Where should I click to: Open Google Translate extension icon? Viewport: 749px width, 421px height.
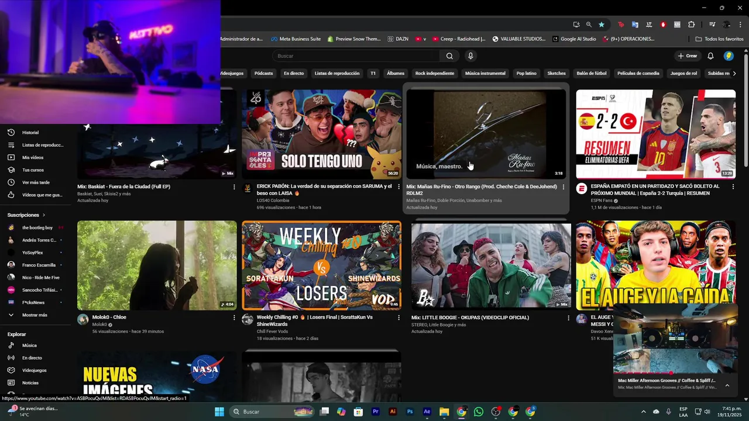[635, 25]
